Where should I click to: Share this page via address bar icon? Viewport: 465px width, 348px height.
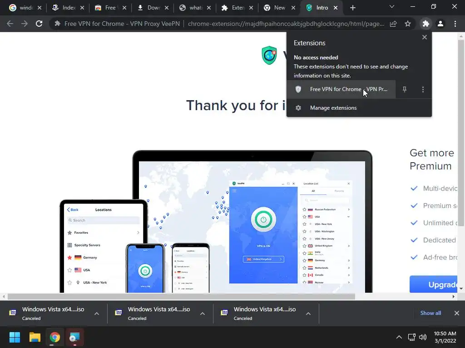393,24
